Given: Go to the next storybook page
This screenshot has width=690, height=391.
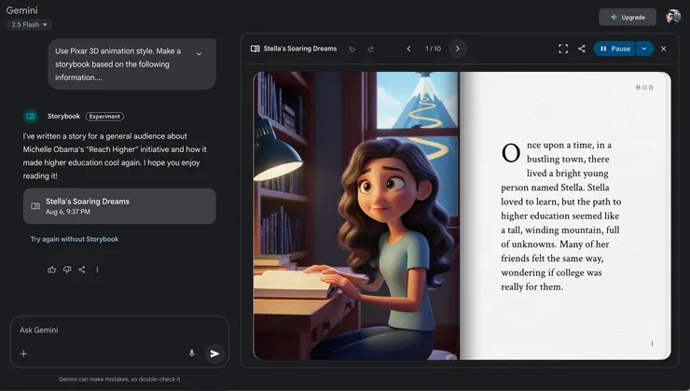Looking at the screenshot, I should (458, 49).
